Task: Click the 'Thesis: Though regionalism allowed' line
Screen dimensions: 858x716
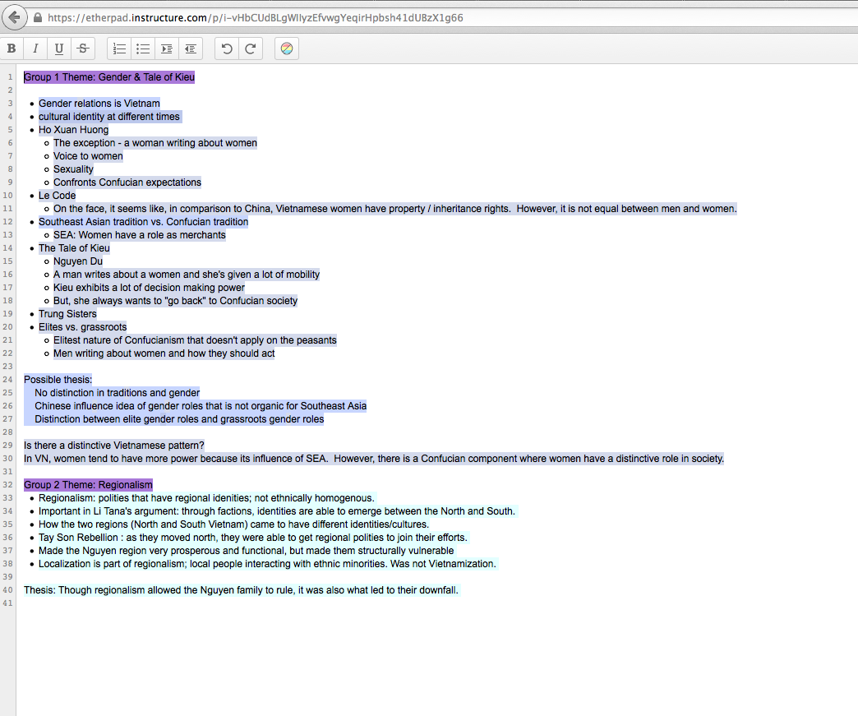Action: coord(241,589)
